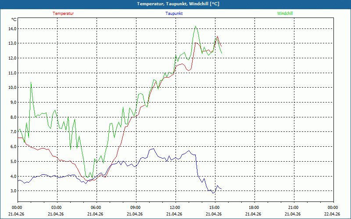351x219 pixels.
Task: Select the 15:00 time axis label
Action: [x=215, y=208]
